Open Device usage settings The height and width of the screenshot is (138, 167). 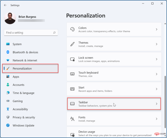pos(114,132)
